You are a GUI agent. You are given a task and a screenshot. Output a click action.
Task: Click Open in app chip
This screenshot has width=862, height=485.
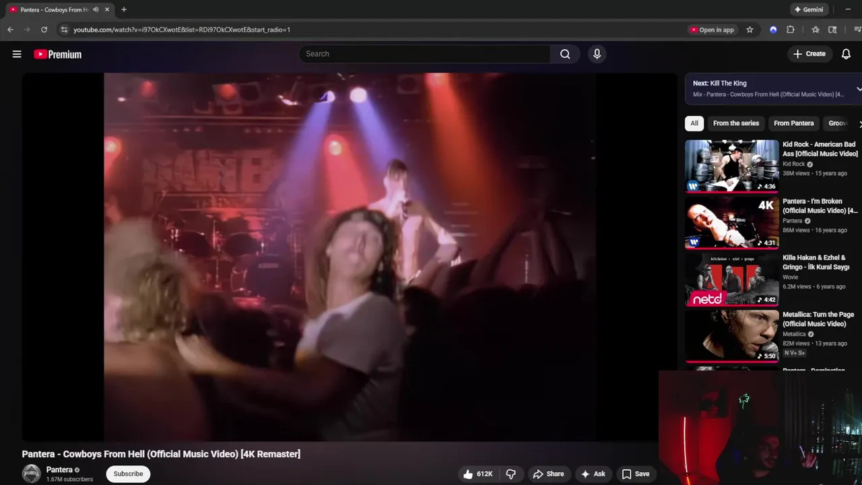[x=712, y=30]
